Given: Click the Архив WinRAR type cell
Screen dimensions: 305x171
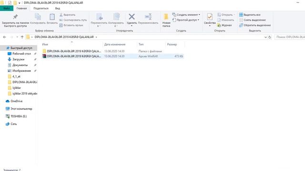Looking at the screenshot, I should click(x=148, y=56).
